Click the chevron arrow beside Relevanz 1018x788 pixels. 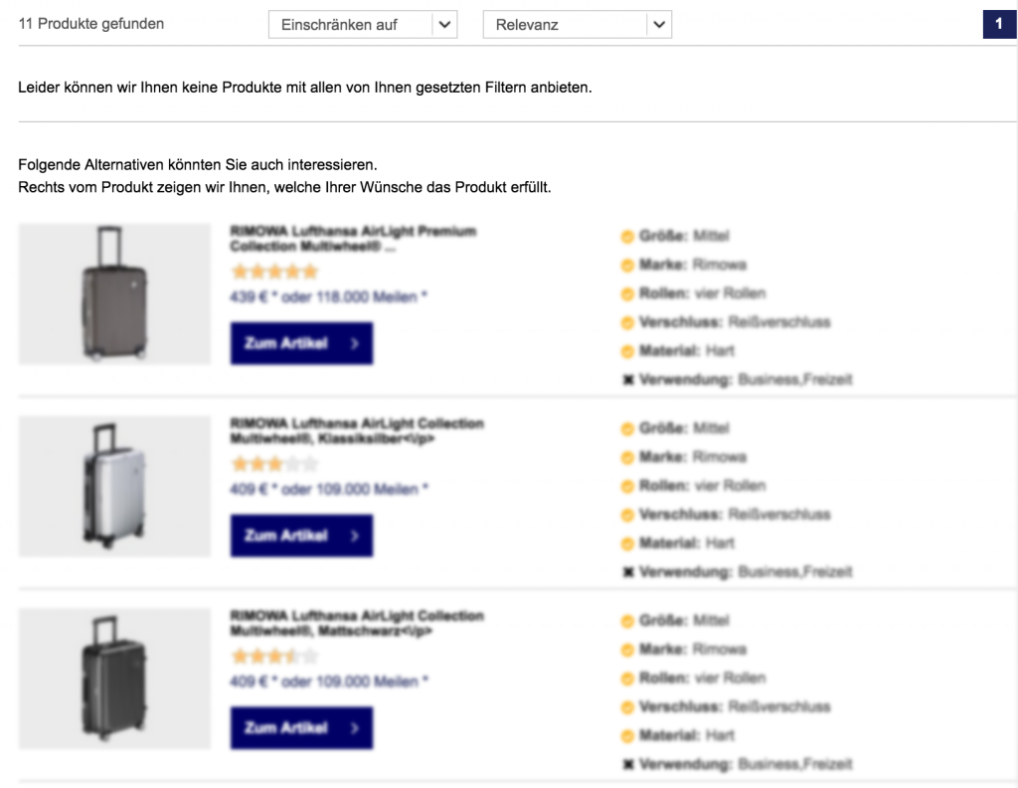(659, 25)
